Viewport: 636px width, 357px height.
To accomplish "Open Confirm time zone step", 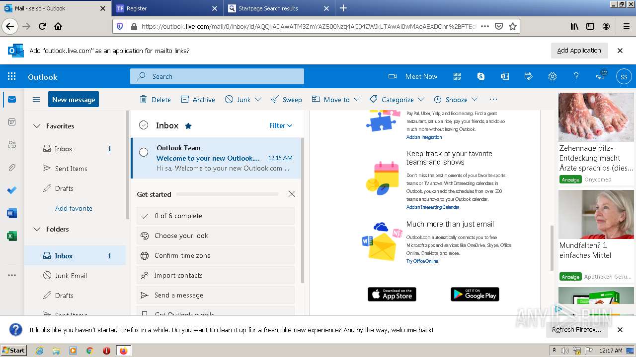I will 216,255.
